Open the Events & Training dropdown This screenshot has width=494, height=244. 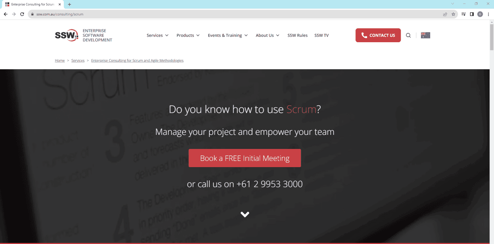[228, 35]
